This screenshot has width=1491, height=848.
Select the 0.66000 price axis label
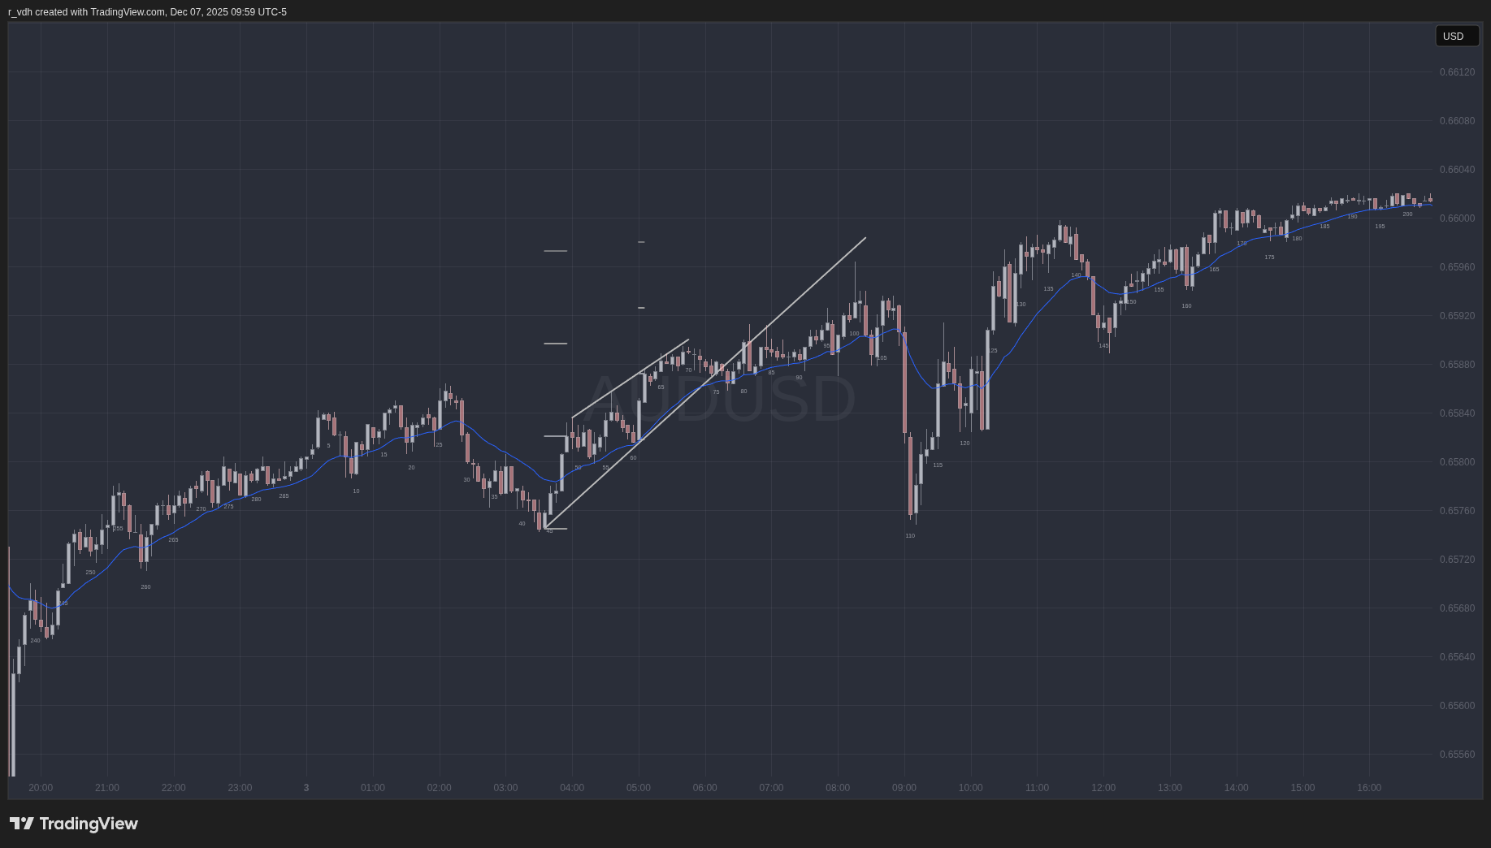coord(1456,218)
